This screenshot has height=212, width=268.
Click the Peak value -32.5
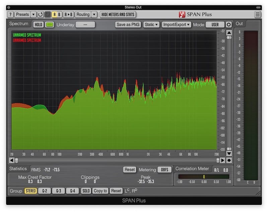coord(141,182)
